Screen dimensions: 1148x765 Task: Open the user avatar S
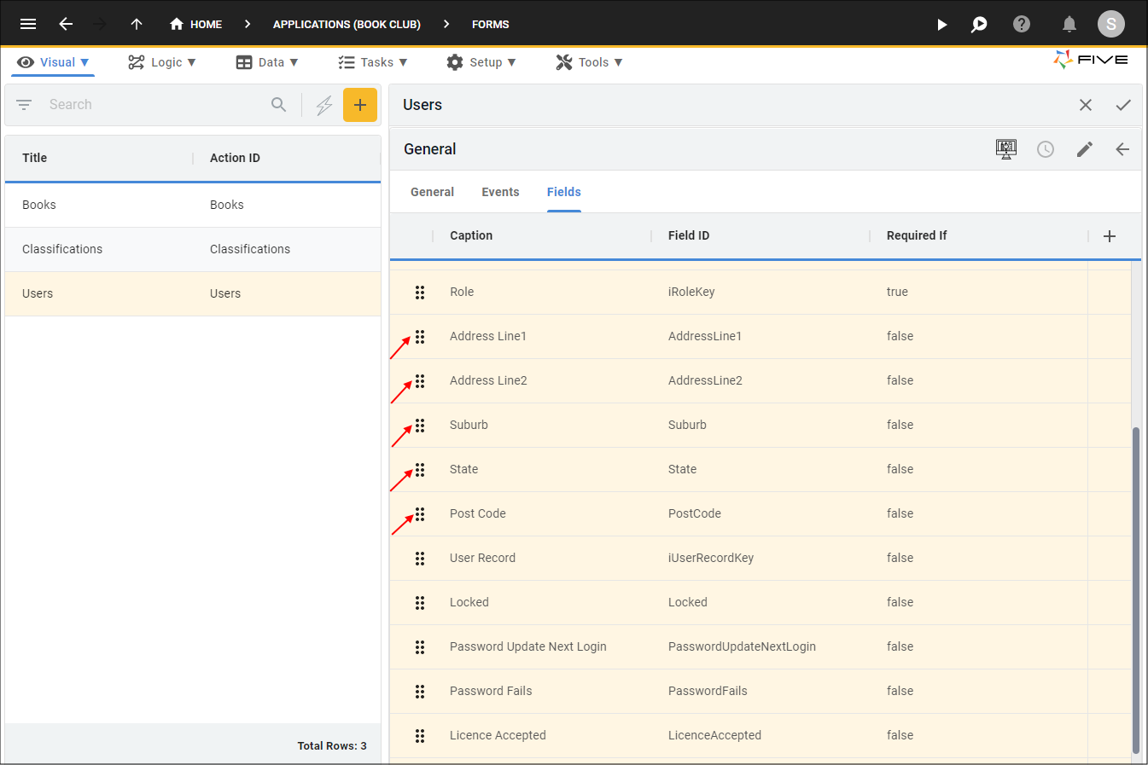point(1111,24)
